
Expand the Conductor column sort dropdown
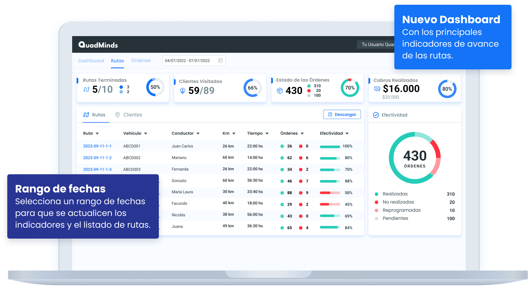[x=198, y=134]
